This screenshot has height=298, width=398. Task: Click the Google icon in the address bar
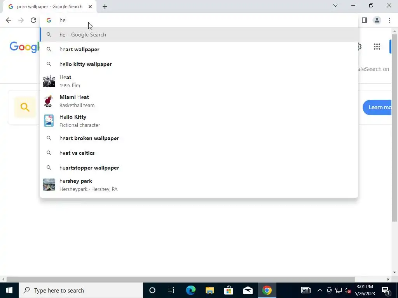tap(49, 20)
